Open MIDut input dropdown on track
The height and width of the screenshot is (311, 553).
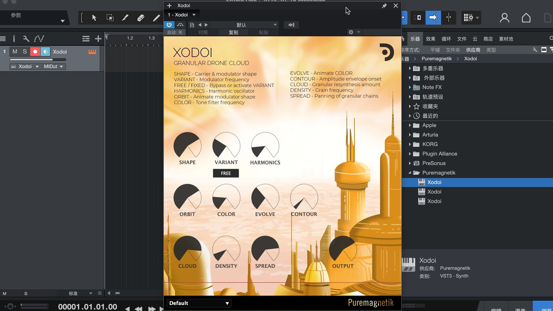click(54, 67)
